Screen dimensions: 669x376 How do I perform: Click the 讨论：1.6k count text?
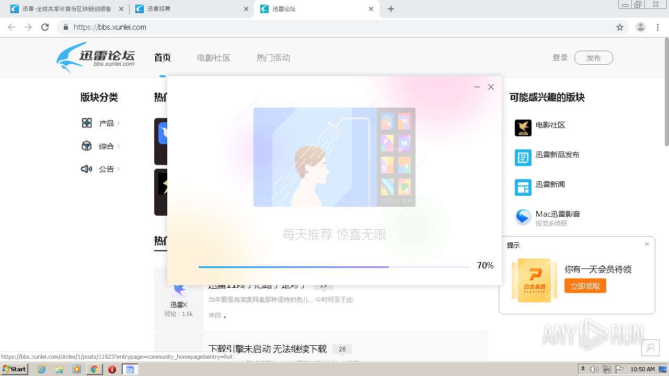pyautogui.click(x=179, y=314)
